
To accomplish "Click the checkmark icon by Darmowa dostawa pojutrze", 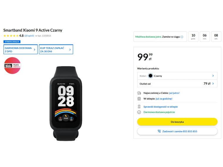I will click(x=139, y=112).
